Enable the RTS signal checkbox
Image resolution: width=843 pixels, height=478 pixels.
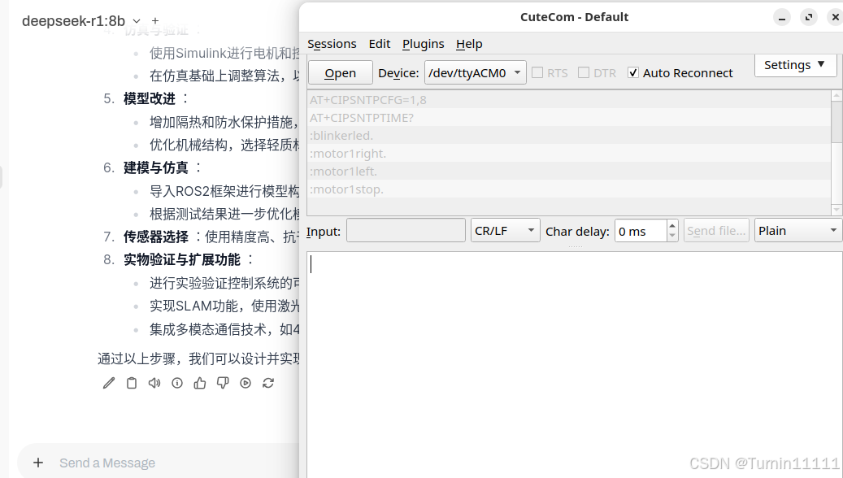pos(537,72)
